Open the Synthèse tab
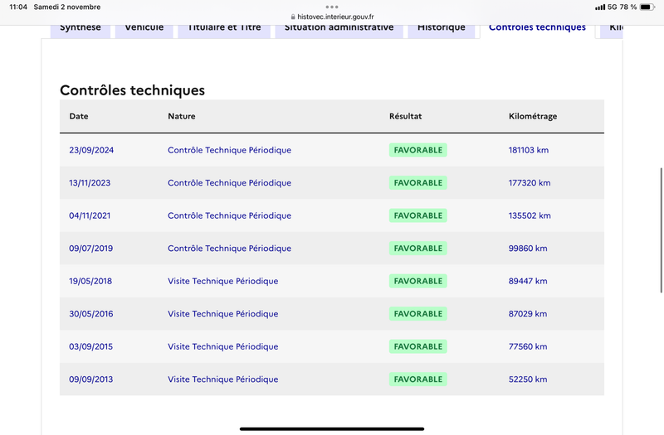 tap(81, 31)
